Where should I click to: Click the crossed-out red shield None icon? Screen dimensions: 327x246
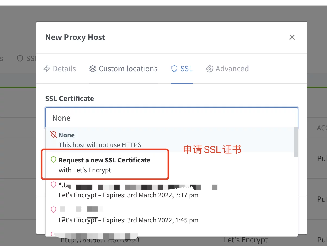(x=54, y=135)
